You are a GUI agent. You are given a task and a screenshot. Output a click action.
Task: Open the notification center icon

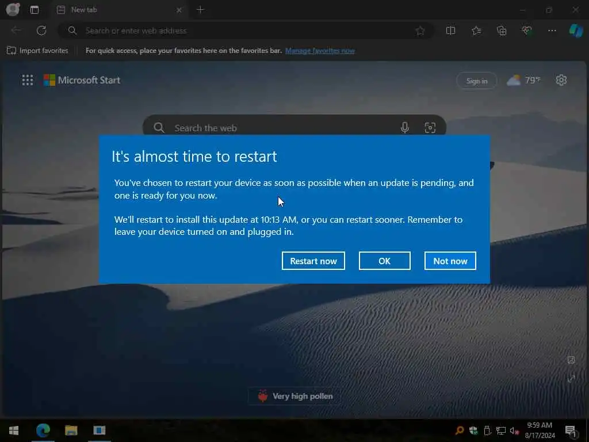(571, 430)
